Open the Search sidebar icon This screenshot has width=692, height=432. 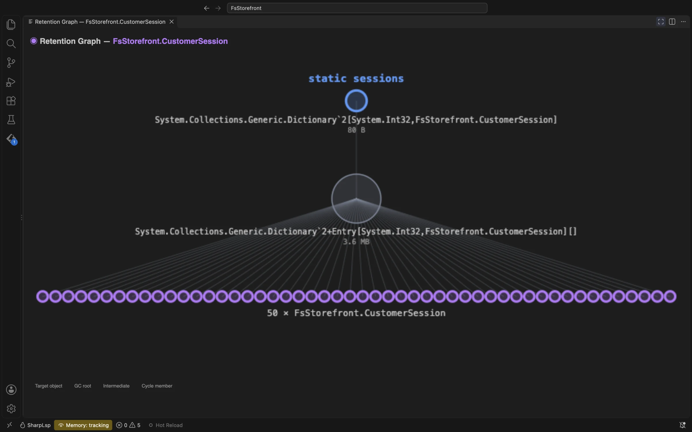(x=11, y=43)
